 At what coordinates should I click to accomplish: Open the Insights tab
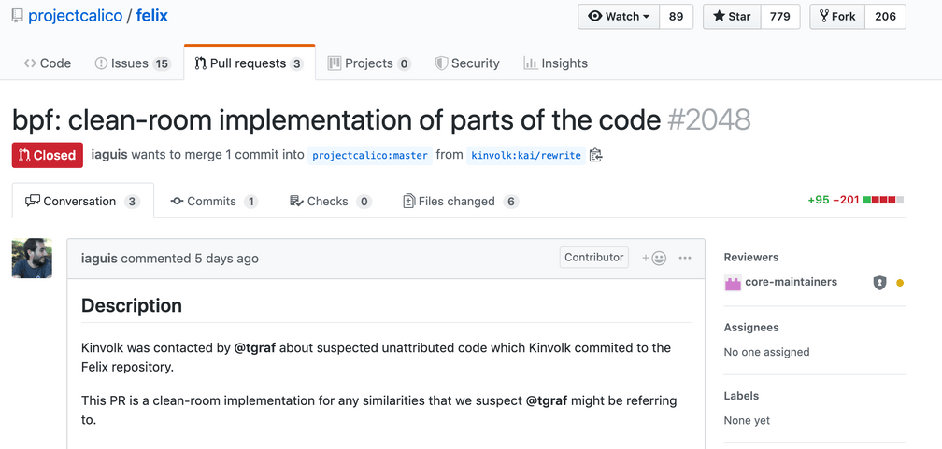tap(556, 63)
